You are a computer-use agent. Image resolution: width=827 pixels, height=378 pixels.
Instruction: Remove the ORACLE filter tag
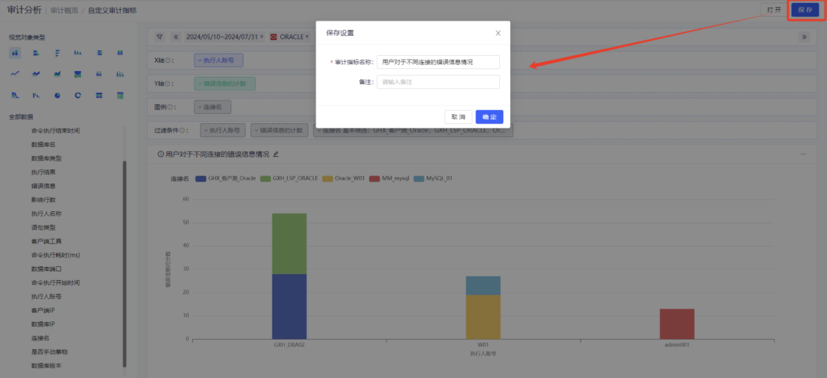click(x=307, y=37)
